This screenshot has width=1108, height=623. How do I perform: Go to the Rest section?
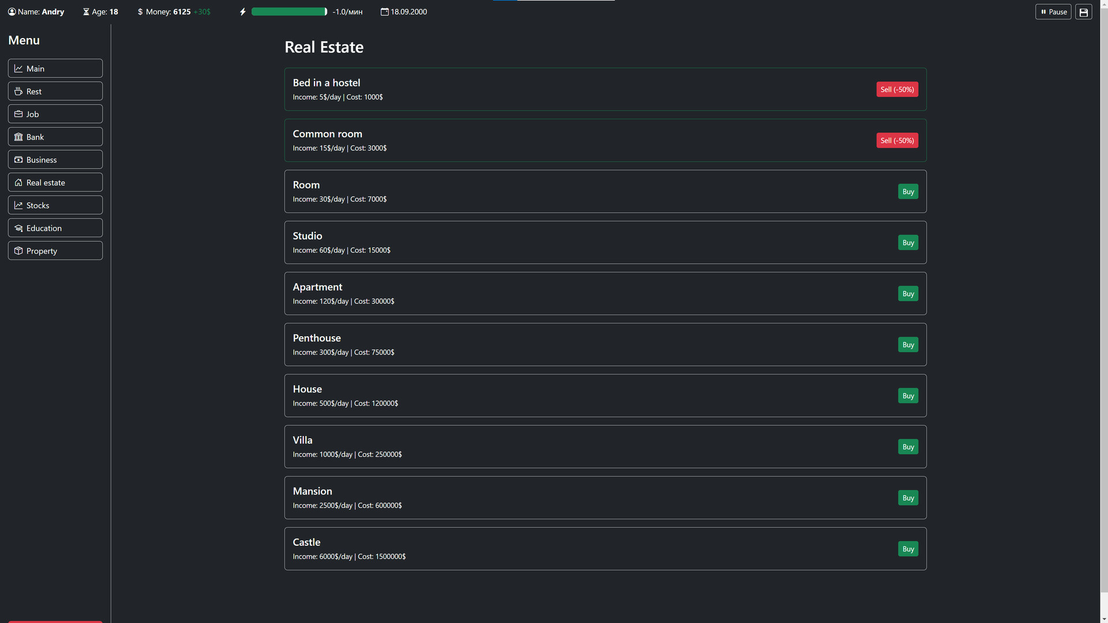click(x=55, y=92)
